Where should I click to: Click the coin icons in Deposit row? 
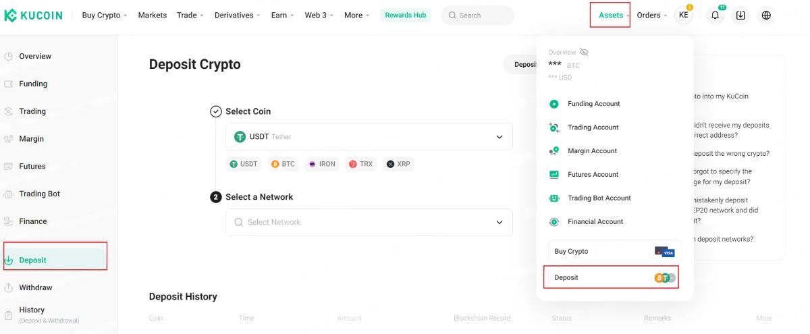coord(665,278)
